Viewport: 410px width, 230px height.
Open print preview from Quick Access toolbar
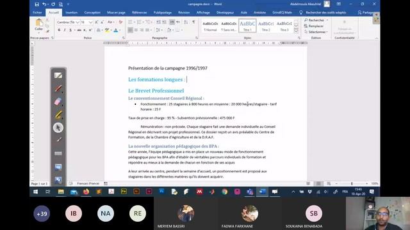pyautogui.click(x=61, y=4)
